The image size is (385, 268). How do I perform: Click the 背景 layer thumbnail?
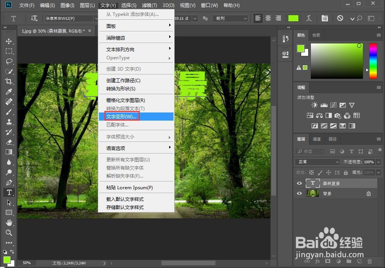click(x=312, y=193)
